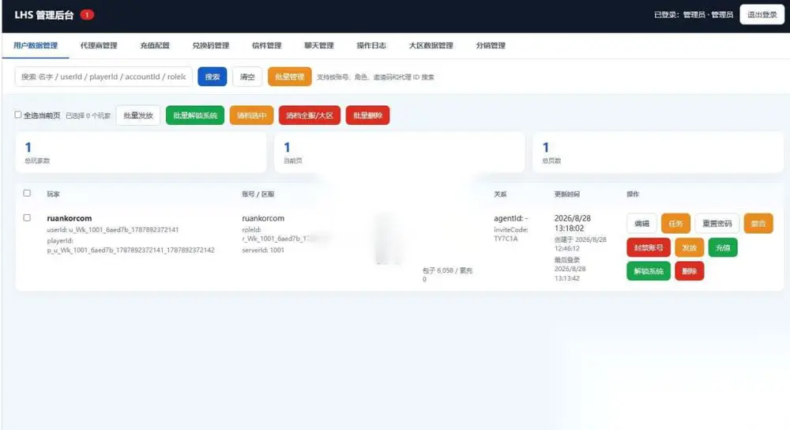This screenshot has height=430, width=790.
Task: Click the red 封禁账号 button
Action: 649,247
